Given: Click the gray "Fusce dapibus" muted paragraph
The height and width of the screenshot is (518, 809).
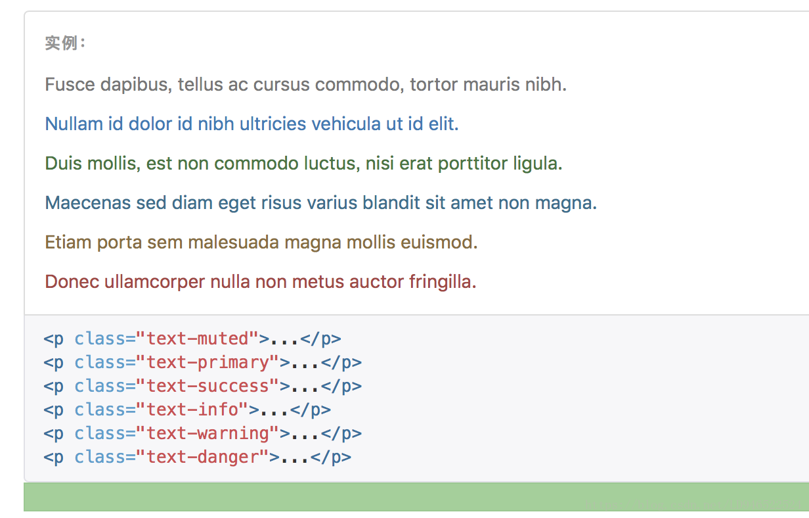Looking at the screenshot, I should [305, 84].
